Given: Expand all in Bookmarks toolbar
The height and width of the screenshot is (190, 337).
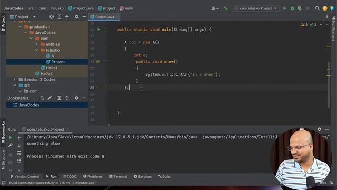Looking at the screenshot, I should click(x=60, y=98).
